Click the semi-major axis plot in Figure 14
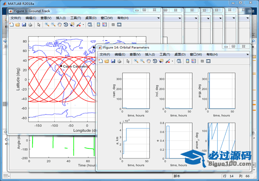The image size is (259, 181). [136, 141]
